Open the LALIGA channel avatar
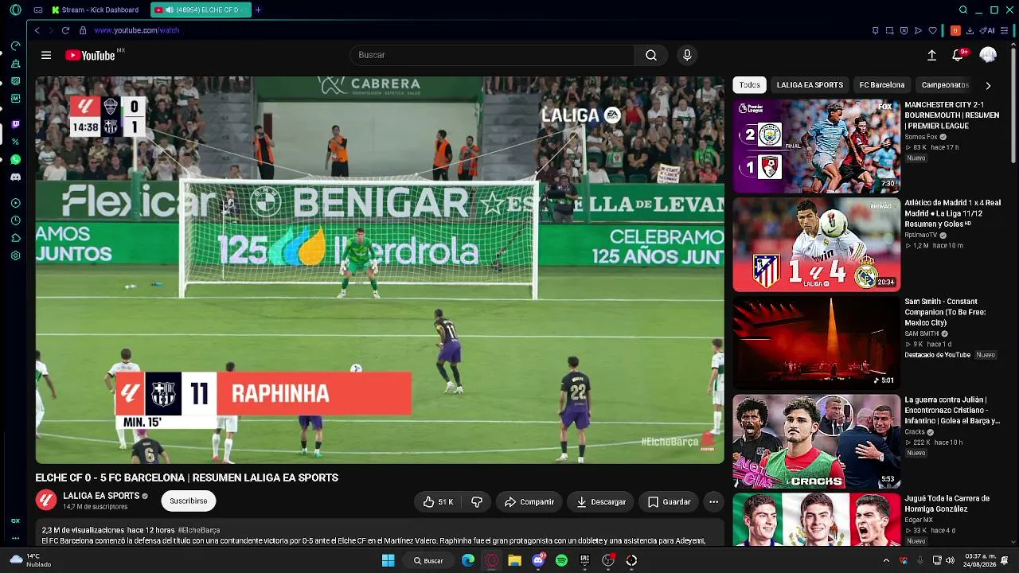Image resolution: width=1019 pixels, height=573 pixels. point(46,501)
